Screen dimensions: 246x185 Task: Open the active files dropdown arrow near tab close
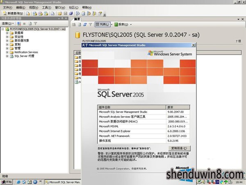pyautogui.click(x=239, y=19)
